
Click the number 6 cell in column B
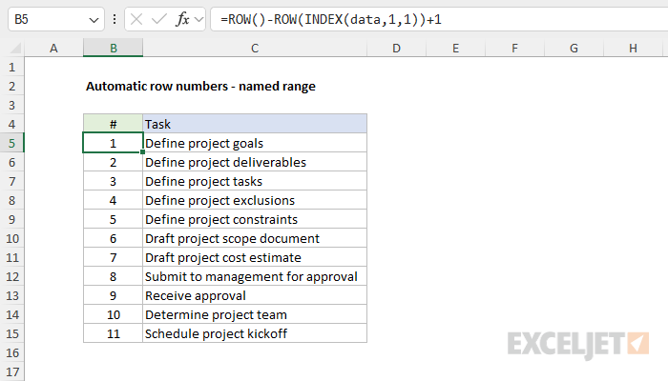point(113,238)
